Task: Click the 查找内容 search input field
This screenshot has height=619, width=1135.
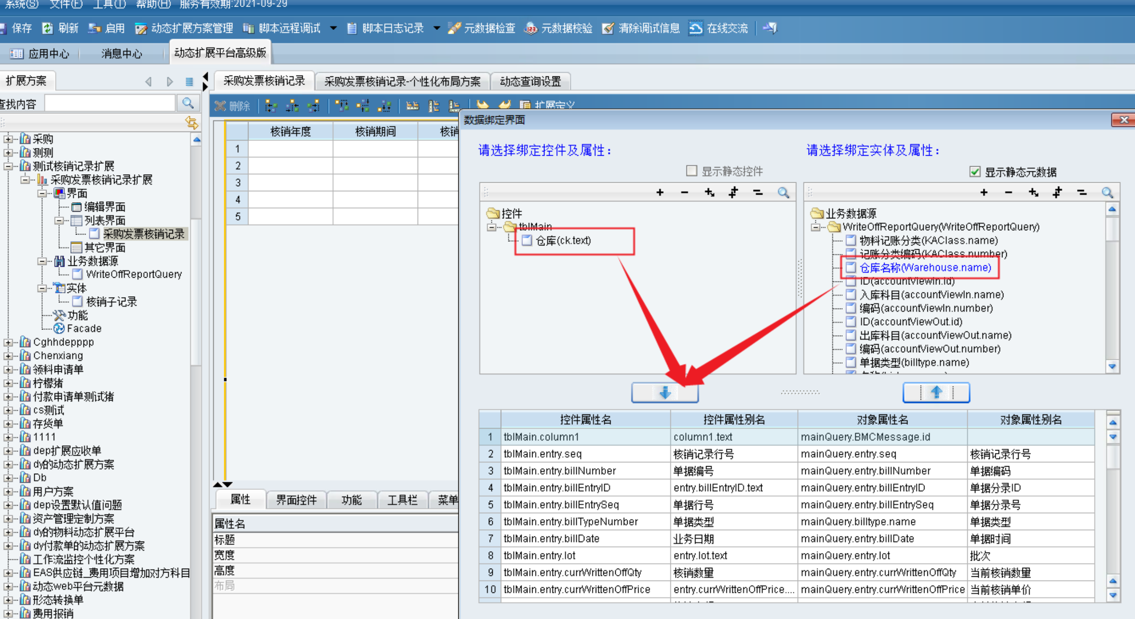Action: (x=110, y=103)
